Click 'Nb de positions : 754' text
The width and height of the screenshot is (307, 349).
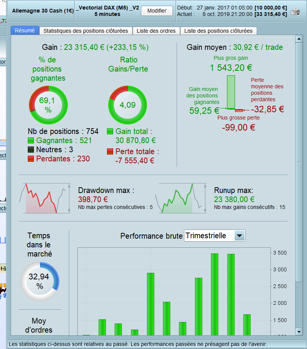63,131
